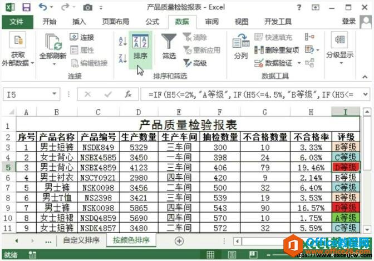Switch to the 视图 tab

tap(242, 22)
